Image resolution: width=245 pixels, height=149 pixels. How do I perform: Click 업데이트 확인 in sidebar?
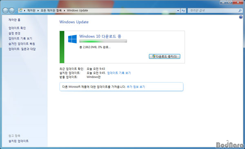pos(17,28)
